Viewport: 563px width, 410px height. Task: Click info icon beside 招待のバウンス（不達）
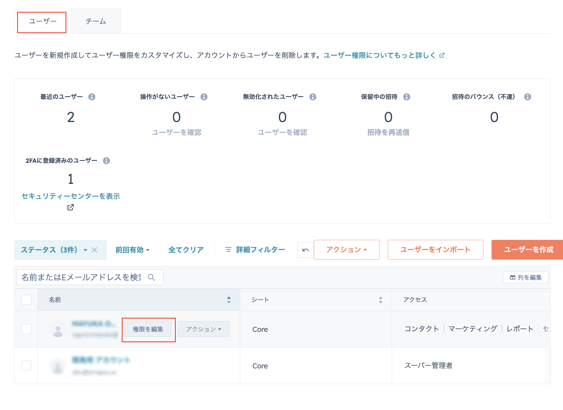[528, 97]
